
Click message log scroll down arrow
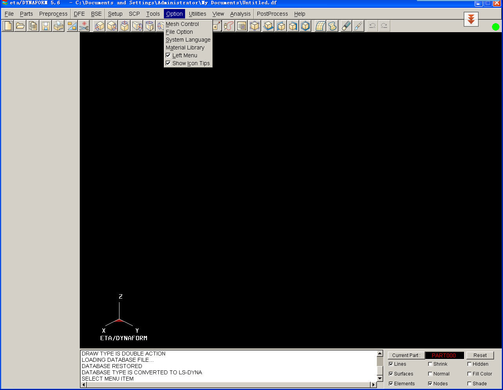tap(380, 378)
